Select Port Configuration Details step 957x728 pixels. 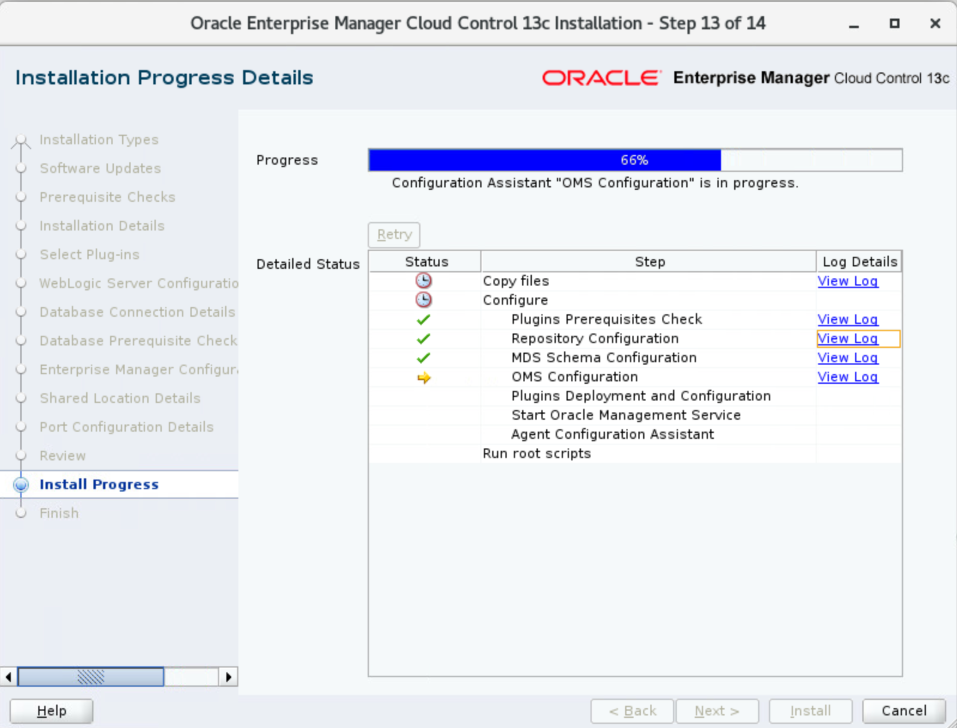pos(126,427)
